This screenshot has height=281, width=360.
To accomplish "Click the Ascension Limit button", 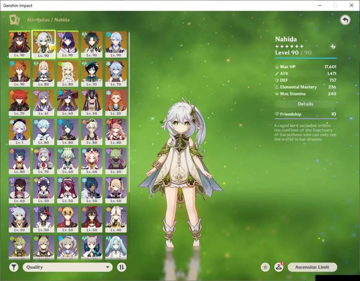I will coord(312,267).
